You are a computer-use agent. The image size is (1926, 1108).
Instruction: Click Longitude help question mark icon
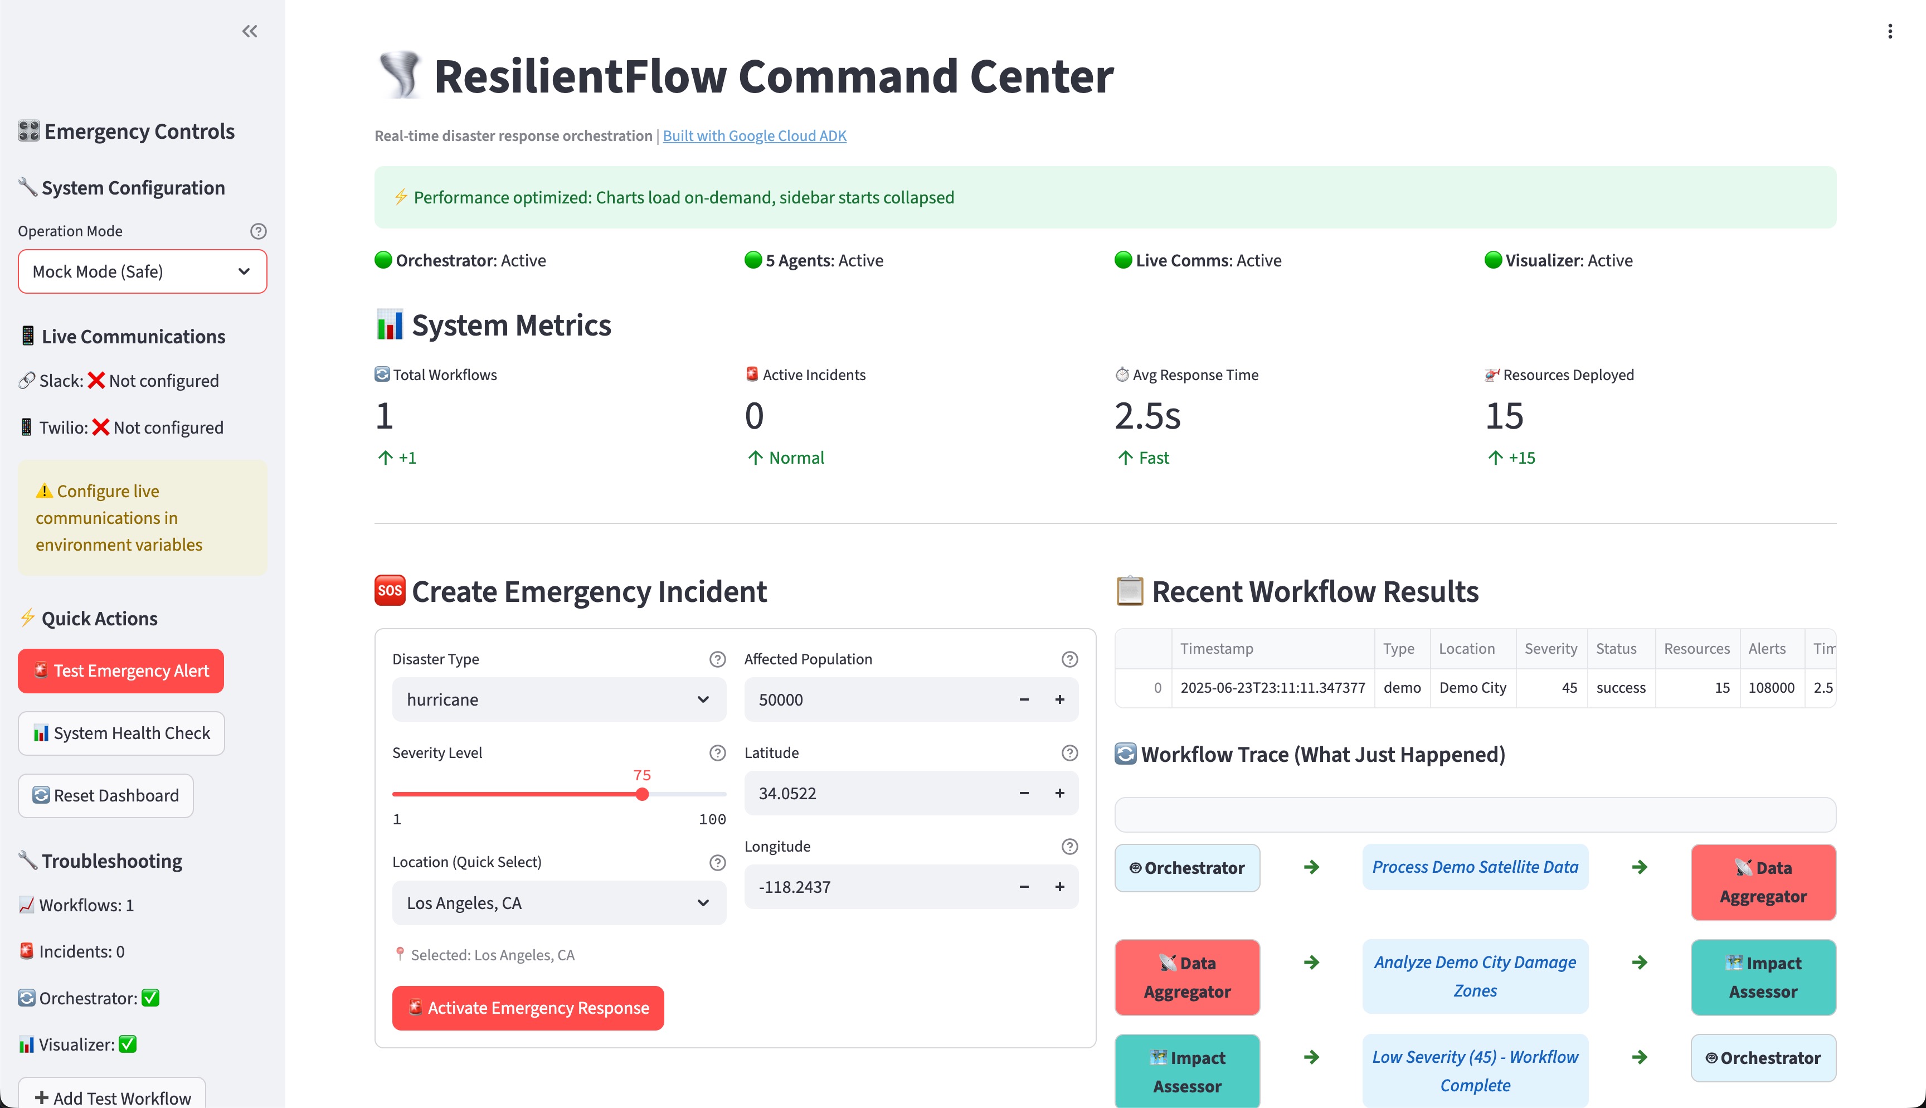coord(1069,846)
